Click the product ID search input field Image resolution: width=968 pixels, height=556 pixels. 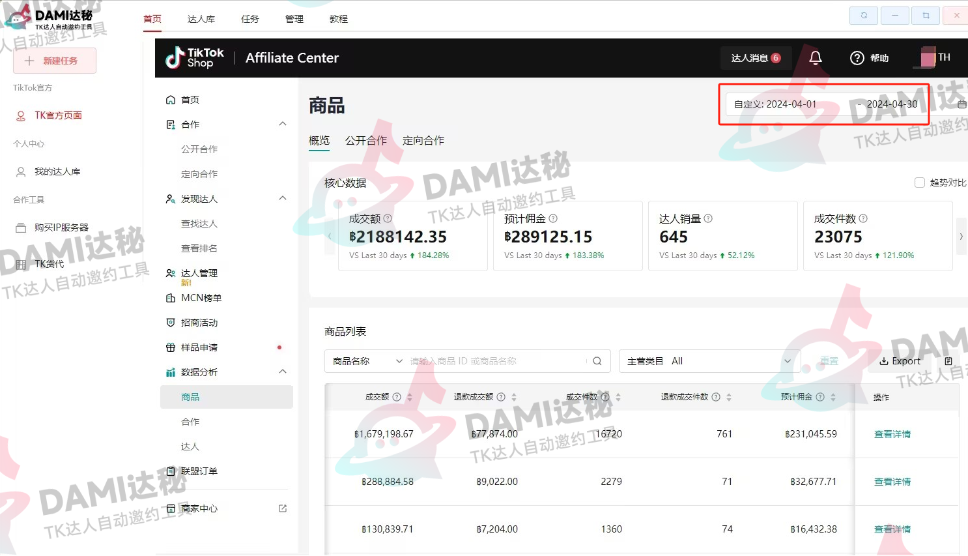point(495,361)
